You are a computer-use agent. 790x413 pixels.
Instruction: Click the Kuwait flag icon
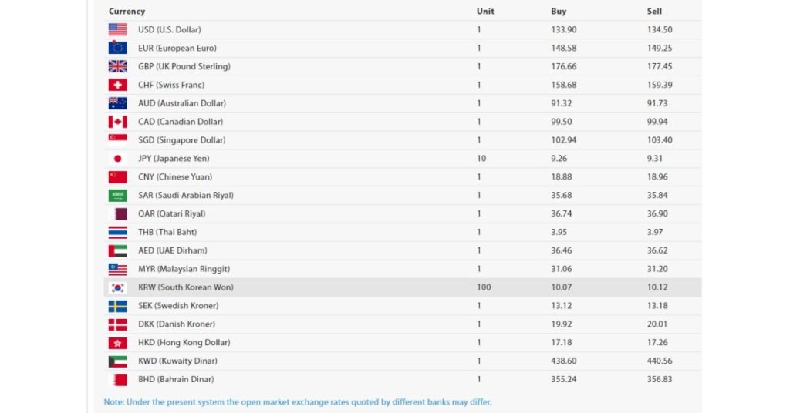pos(117,361)
